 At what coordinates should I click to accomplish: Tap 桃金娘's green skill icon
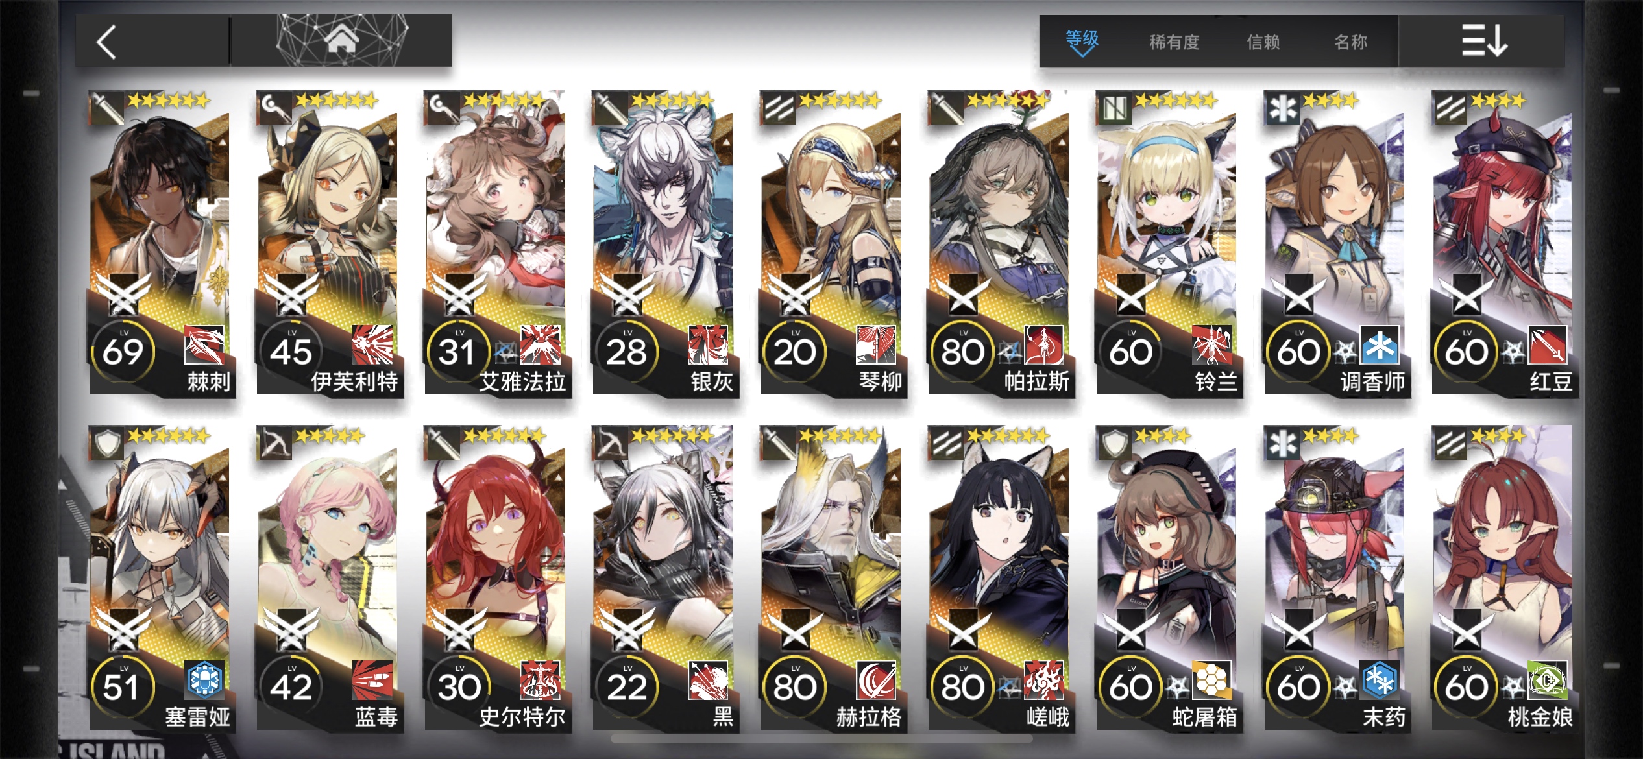pyautogui.click(x=1548, y=681)
